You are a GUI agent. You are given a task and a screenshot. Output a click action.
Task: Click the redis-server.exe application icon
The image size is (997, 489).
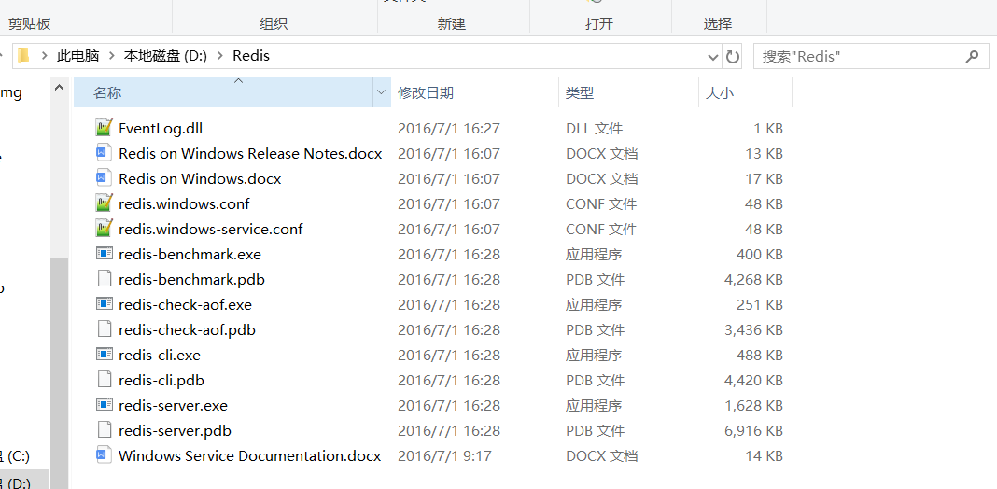click(104, 405)
